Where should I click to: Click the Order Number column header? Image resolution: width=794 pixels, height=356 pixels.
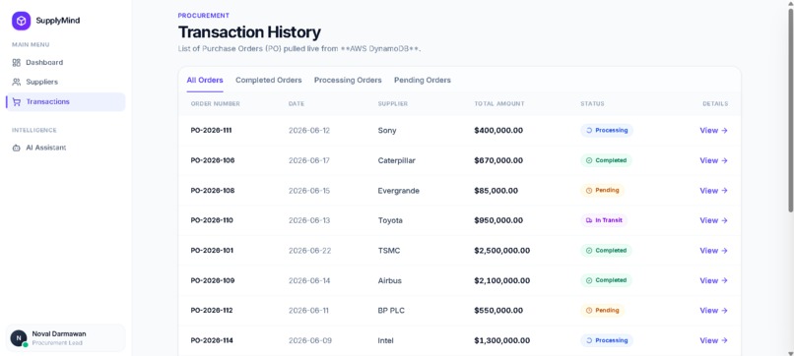(215, 103)
